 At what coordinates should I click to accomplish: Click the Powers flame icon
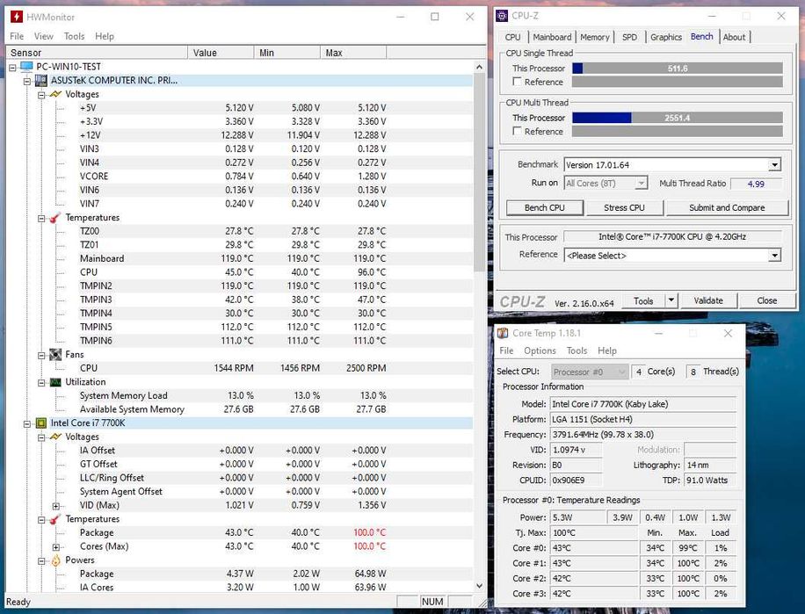(55, 560)
